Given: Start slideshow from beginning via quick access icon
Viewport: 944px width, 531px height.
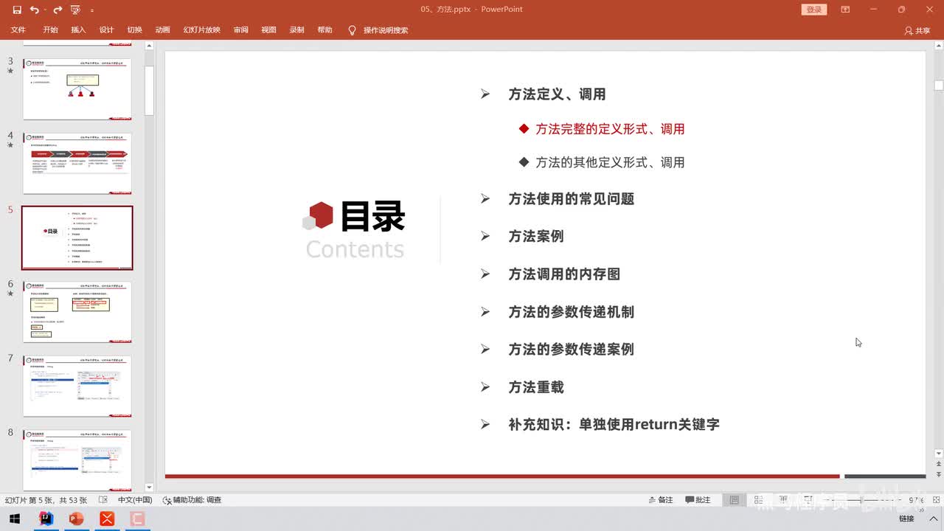Looking at the screenshot, I should [x=75, y=10].
